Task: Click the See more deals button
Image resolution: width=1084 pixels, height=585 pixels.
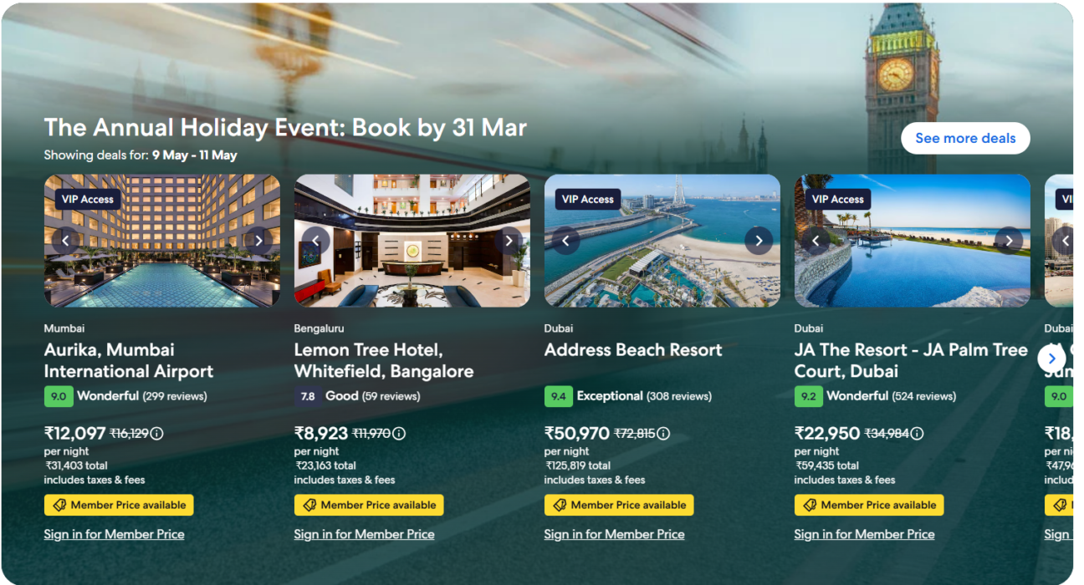Action: coord(965,139)
